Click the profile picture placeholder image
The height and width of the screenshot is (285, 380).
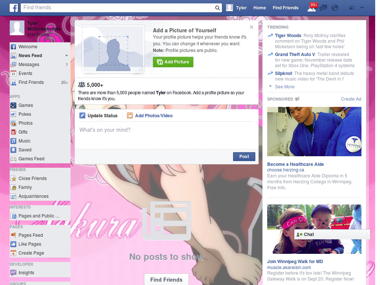click(x=114, y=49)
